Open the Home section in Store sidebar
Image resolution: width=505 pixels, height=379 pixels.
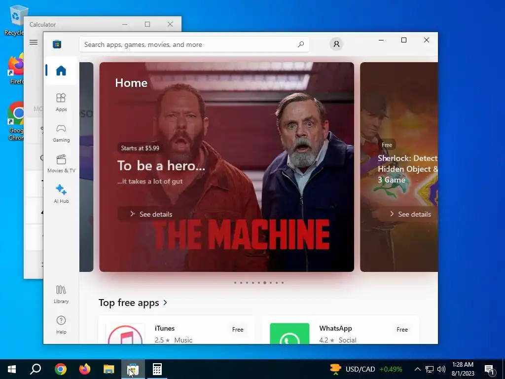tap(61, 71)
